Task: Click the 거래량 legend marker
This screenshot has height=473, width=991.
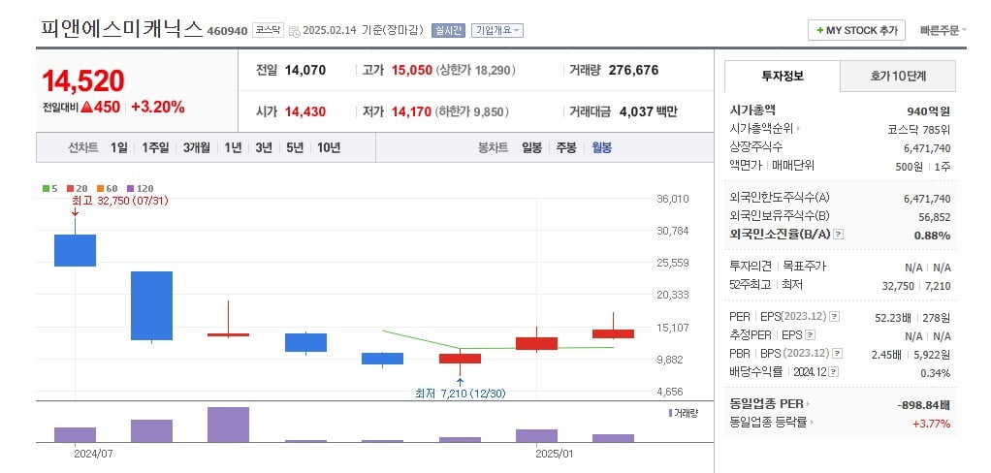Action: tap(670, 413)
